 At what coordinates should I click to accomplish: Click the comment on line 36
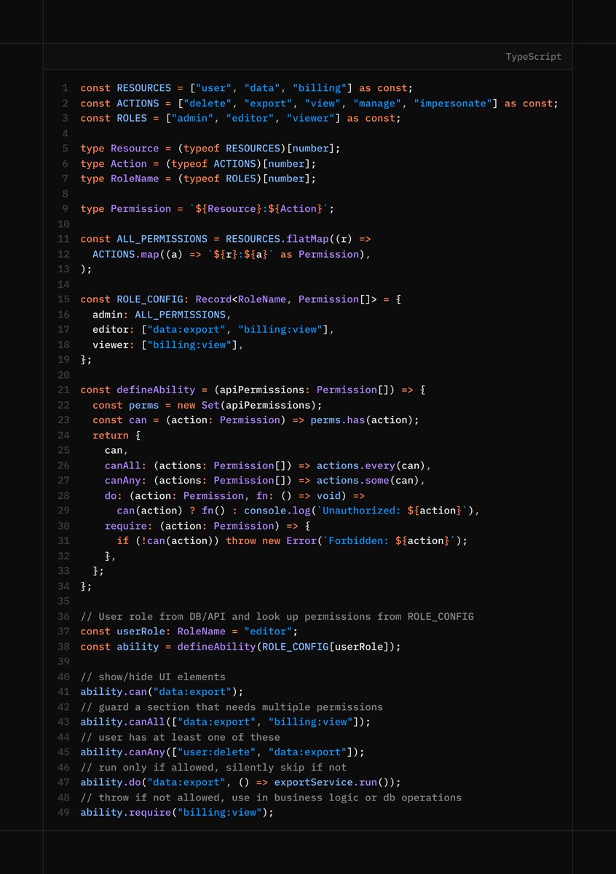point(277,617)
